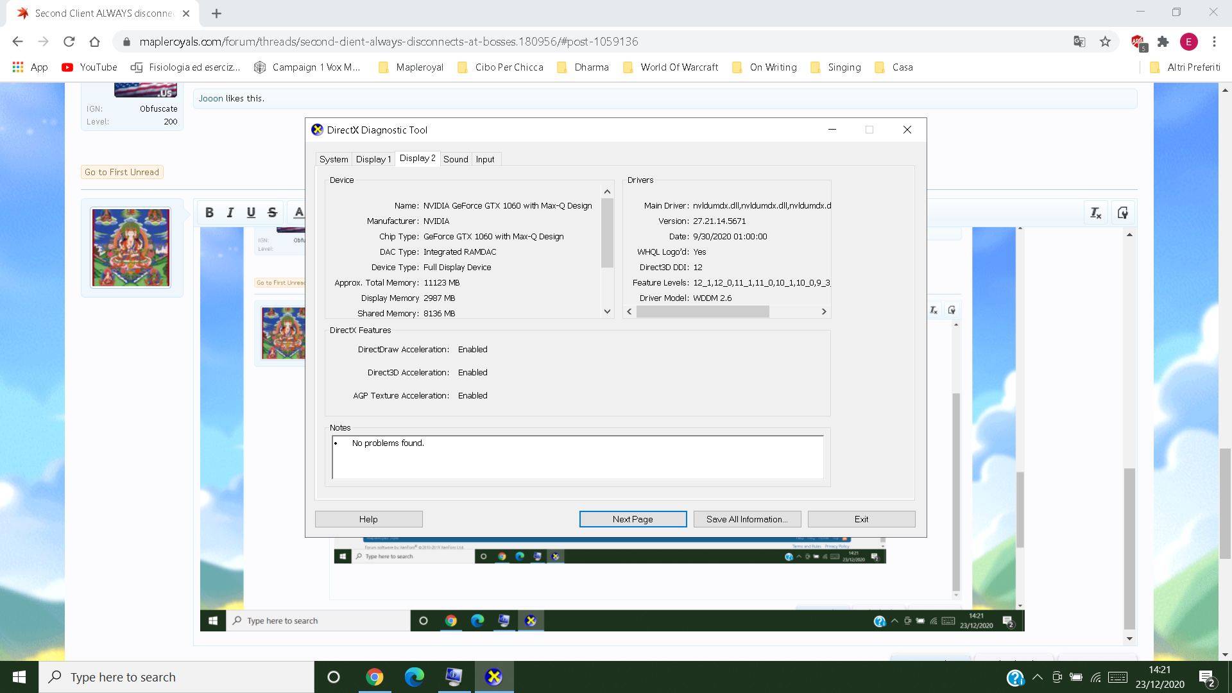Click the Next Page button
This screenshot has height=693, width=1232.
pos(633,519)
